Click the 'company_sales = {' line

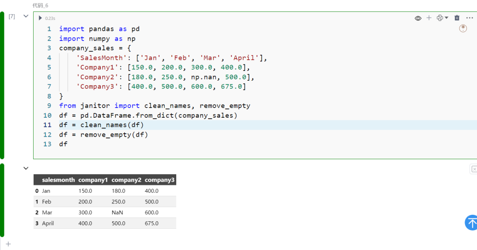point(95,48)
